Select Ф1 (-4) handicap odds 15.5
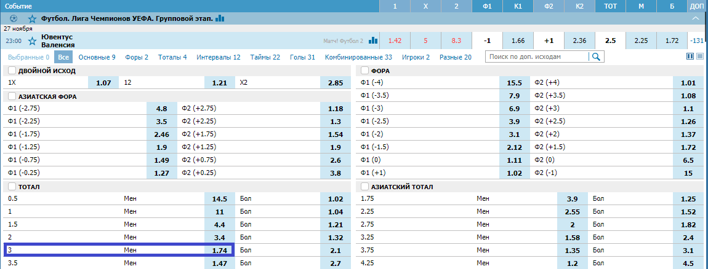Image resolution: width=708 pixels, height=269 pixels. click(x=514, y=83)
